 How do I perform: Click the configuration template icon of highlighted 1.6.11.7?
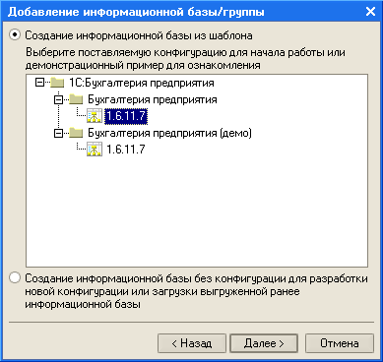[x=95, y=116]
